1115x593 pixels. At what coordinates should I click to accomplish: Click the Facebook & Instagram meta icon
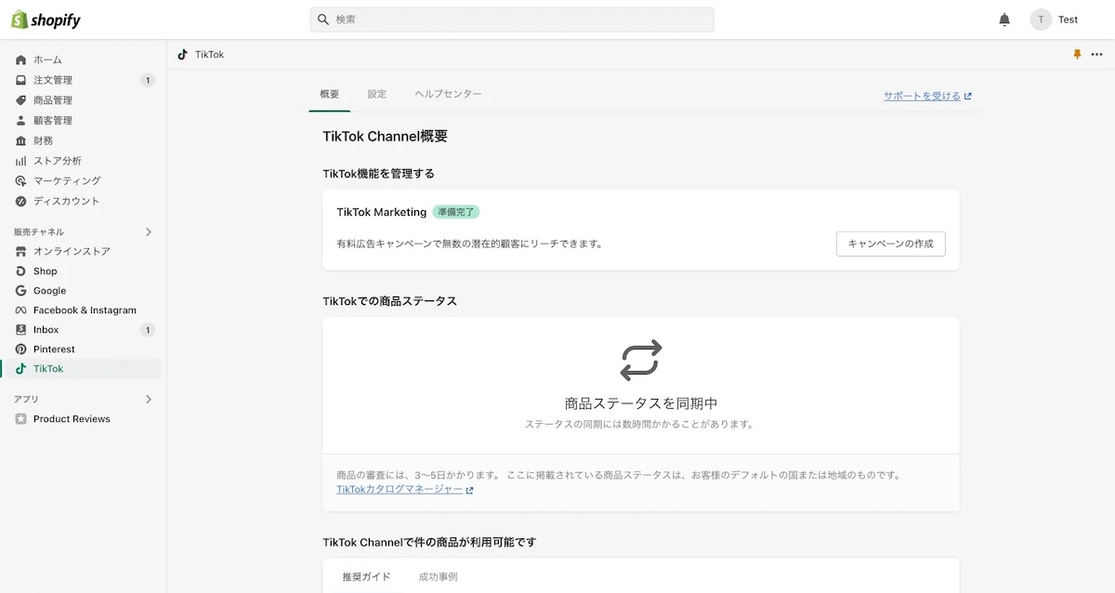tap(21, 310)
